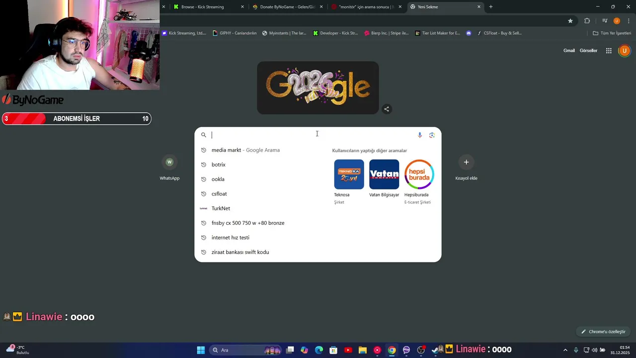The image size is (636, 358).
Task: Open YouTube app on taskbar
Action: pos(348,350)
